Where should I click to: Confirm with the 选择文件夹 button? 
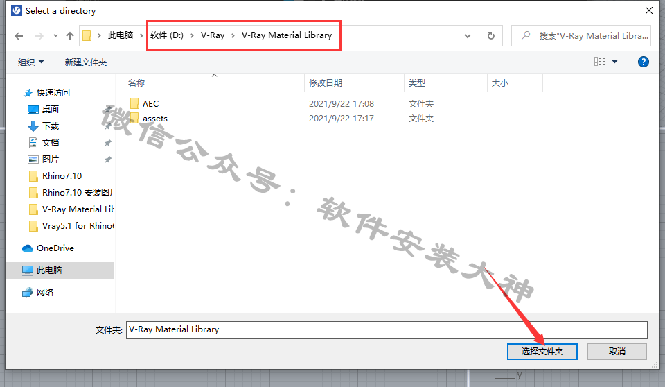(x=542, y=352)
